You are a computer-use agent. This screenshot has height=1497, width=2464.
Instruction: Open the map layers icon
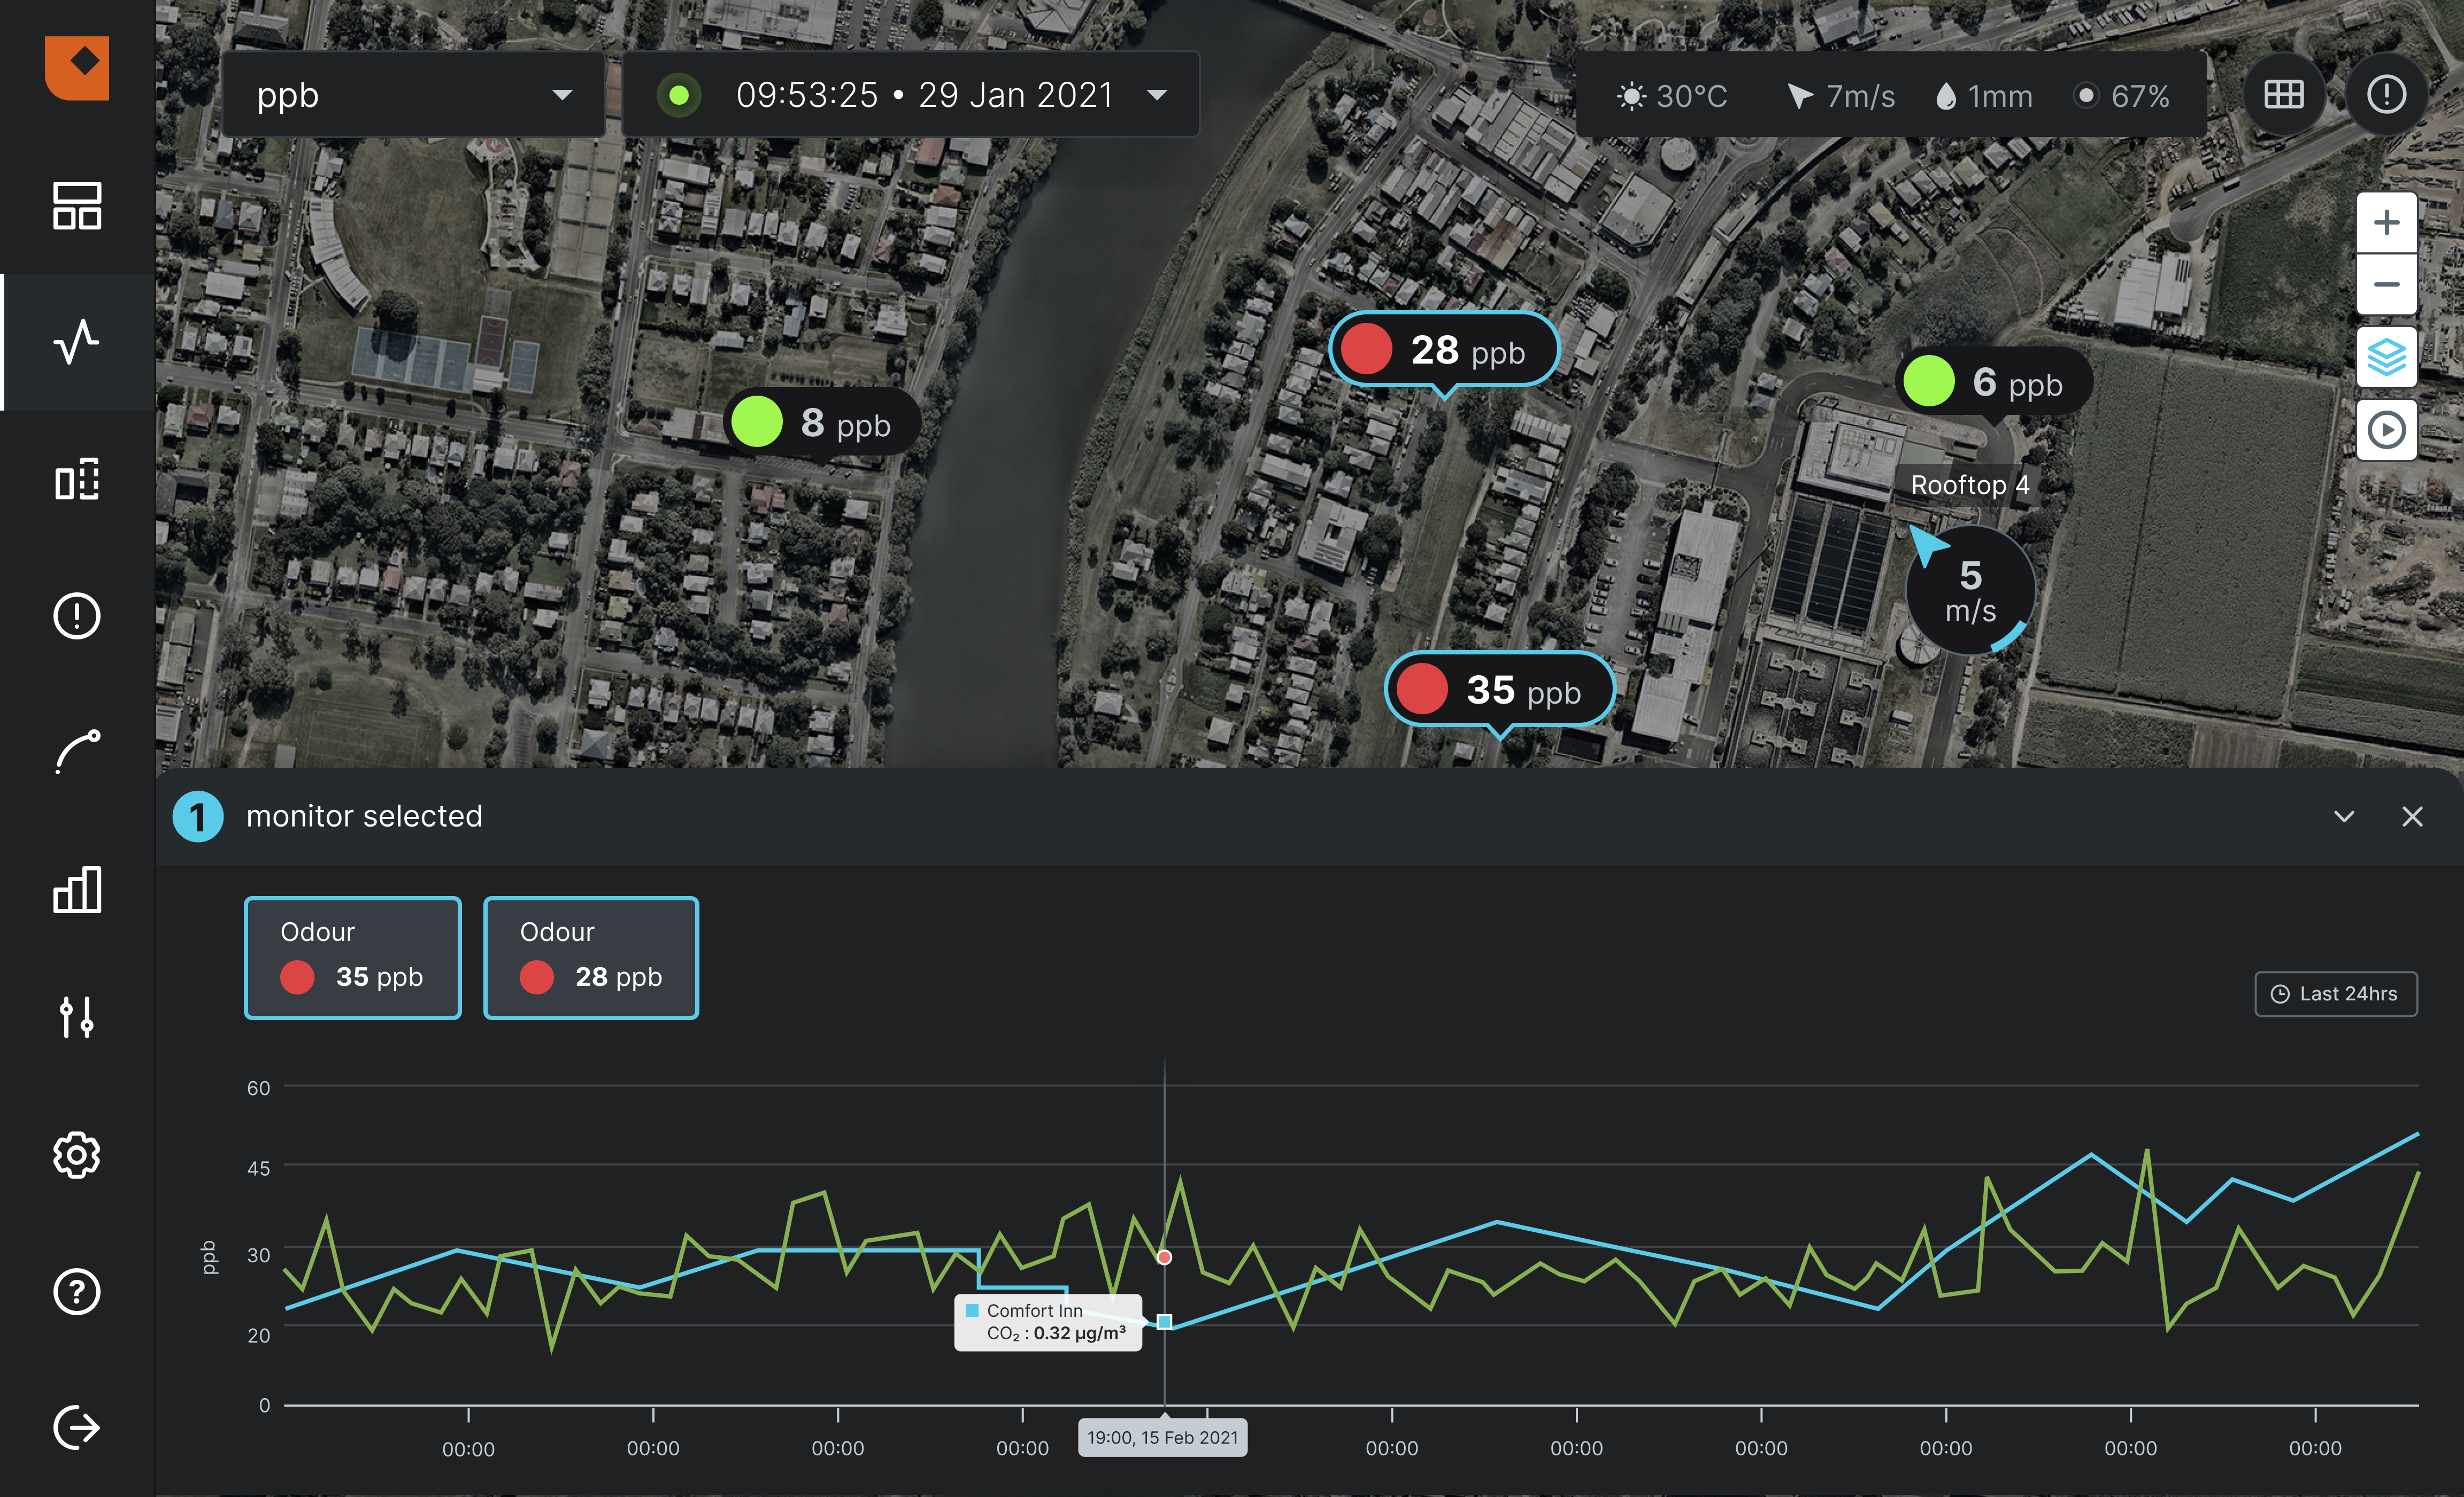point(2386,357)
